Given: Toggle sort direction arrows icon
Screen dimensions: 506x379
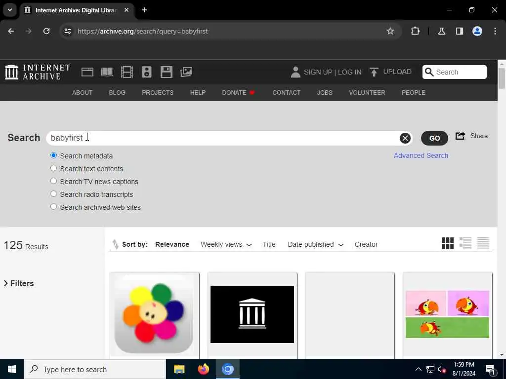Looking at the screenshot, I should tap(115, 244).
